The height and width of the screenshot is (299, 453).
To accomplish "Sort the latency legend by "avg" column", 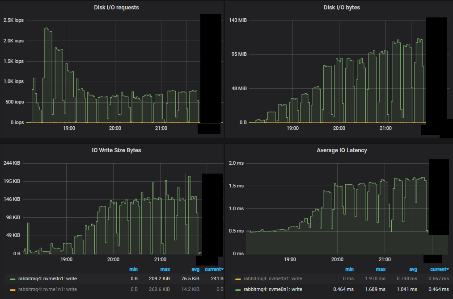I will pos(413,269).
